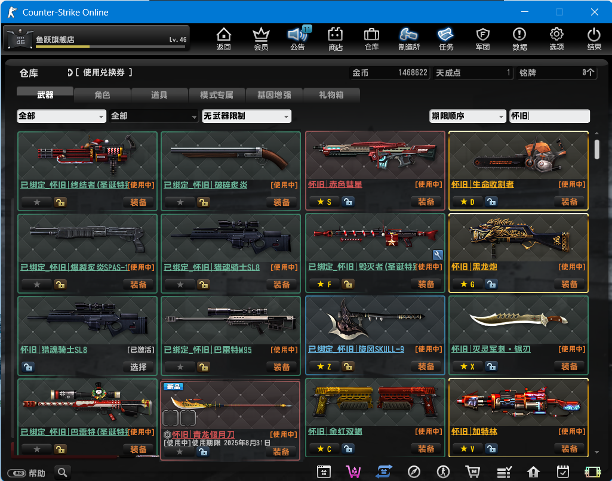This screenshot has width=612, height=481.
Task: Toggle the 帮助 help switch
Action: (x=17, y=473)
